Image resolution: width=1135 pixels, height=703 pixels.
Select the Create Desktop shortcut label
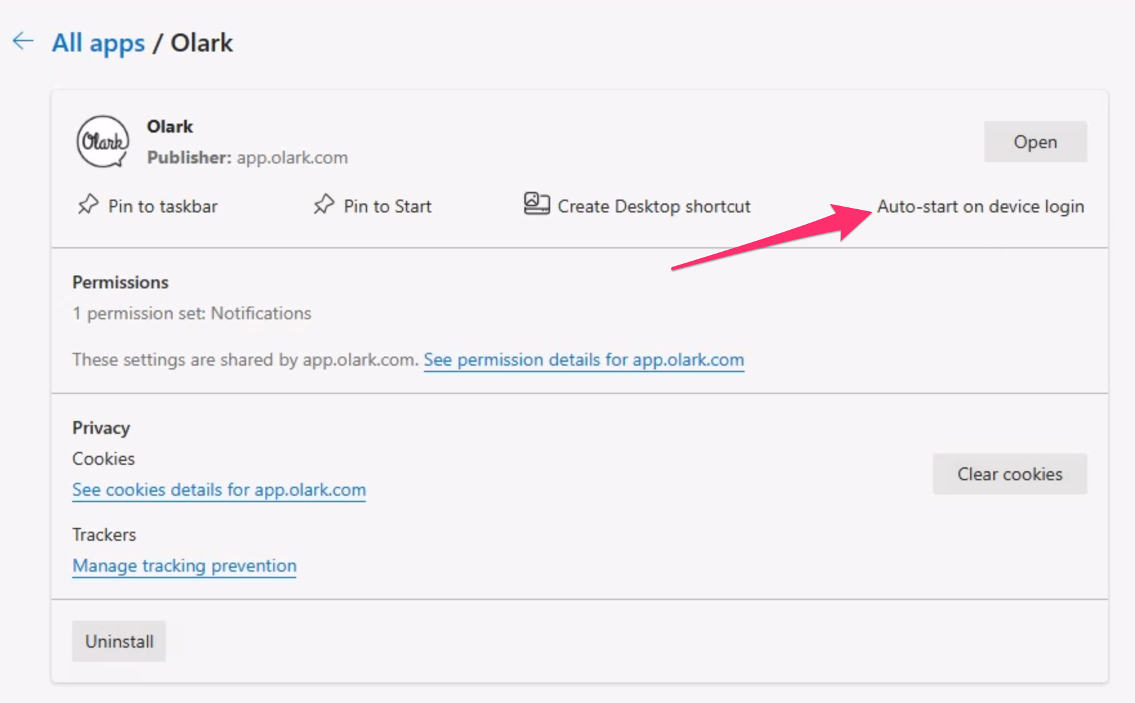point(654,207)
